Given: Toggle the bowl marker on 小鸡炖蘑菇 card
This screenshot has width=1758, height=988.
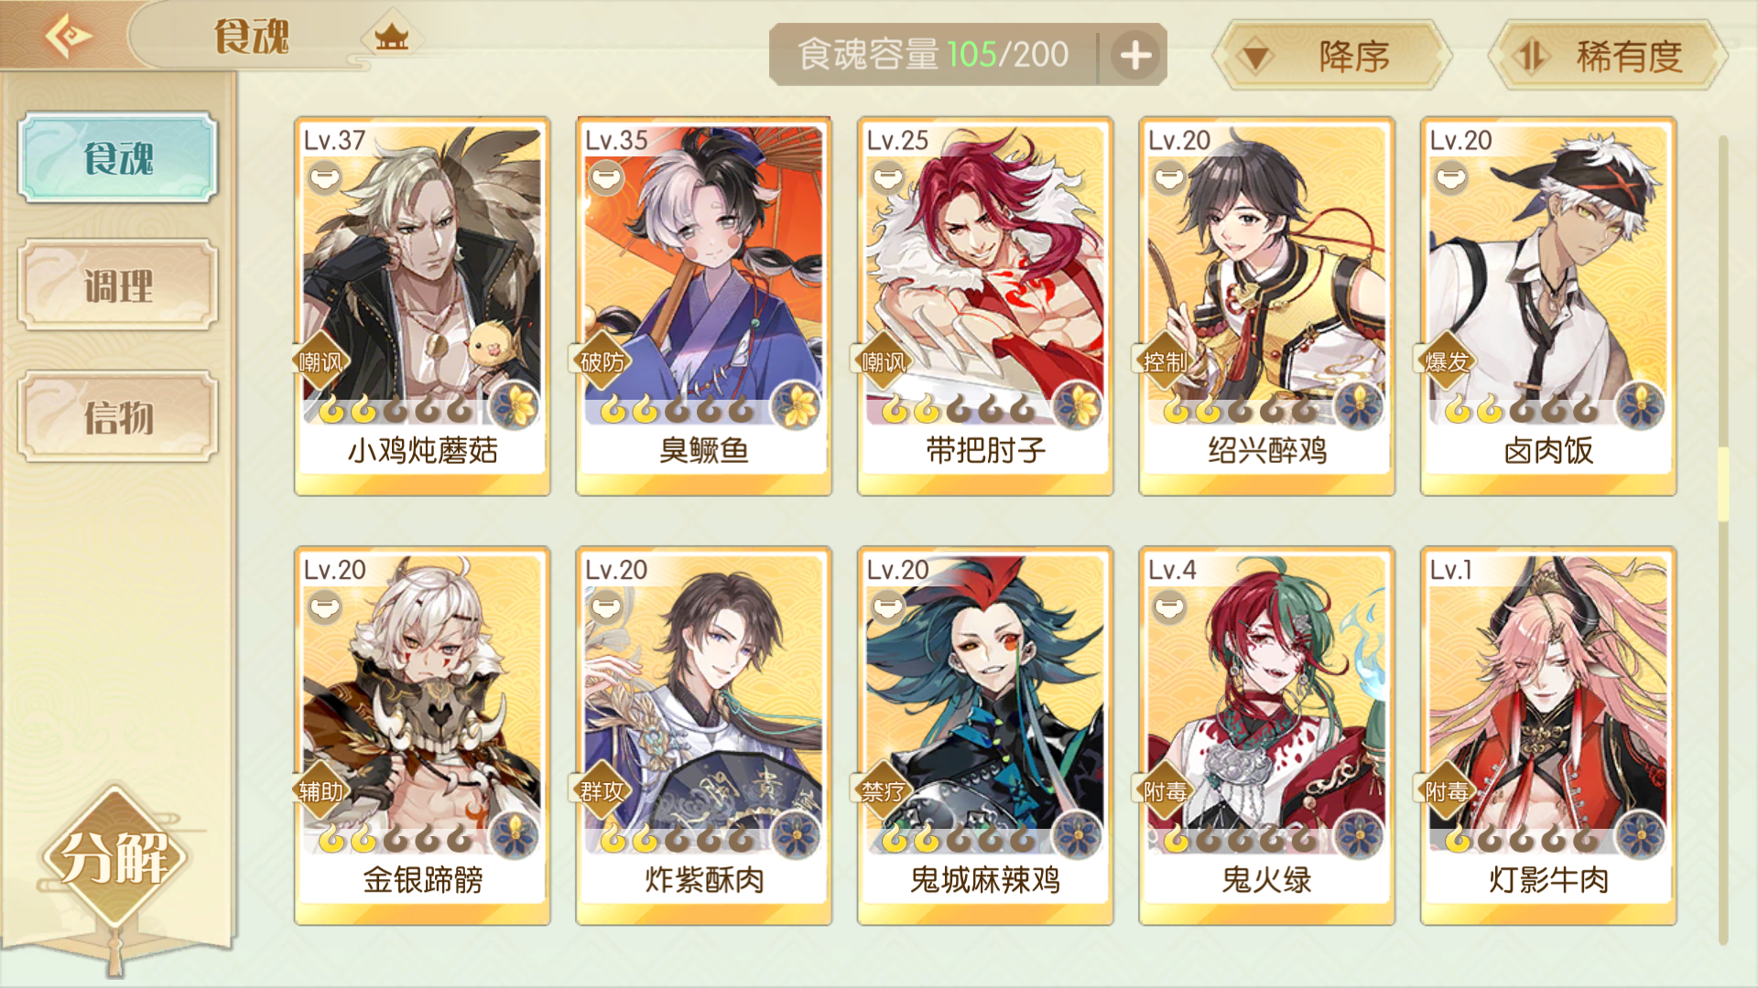Looking at the screenshot, I should 324,177.
